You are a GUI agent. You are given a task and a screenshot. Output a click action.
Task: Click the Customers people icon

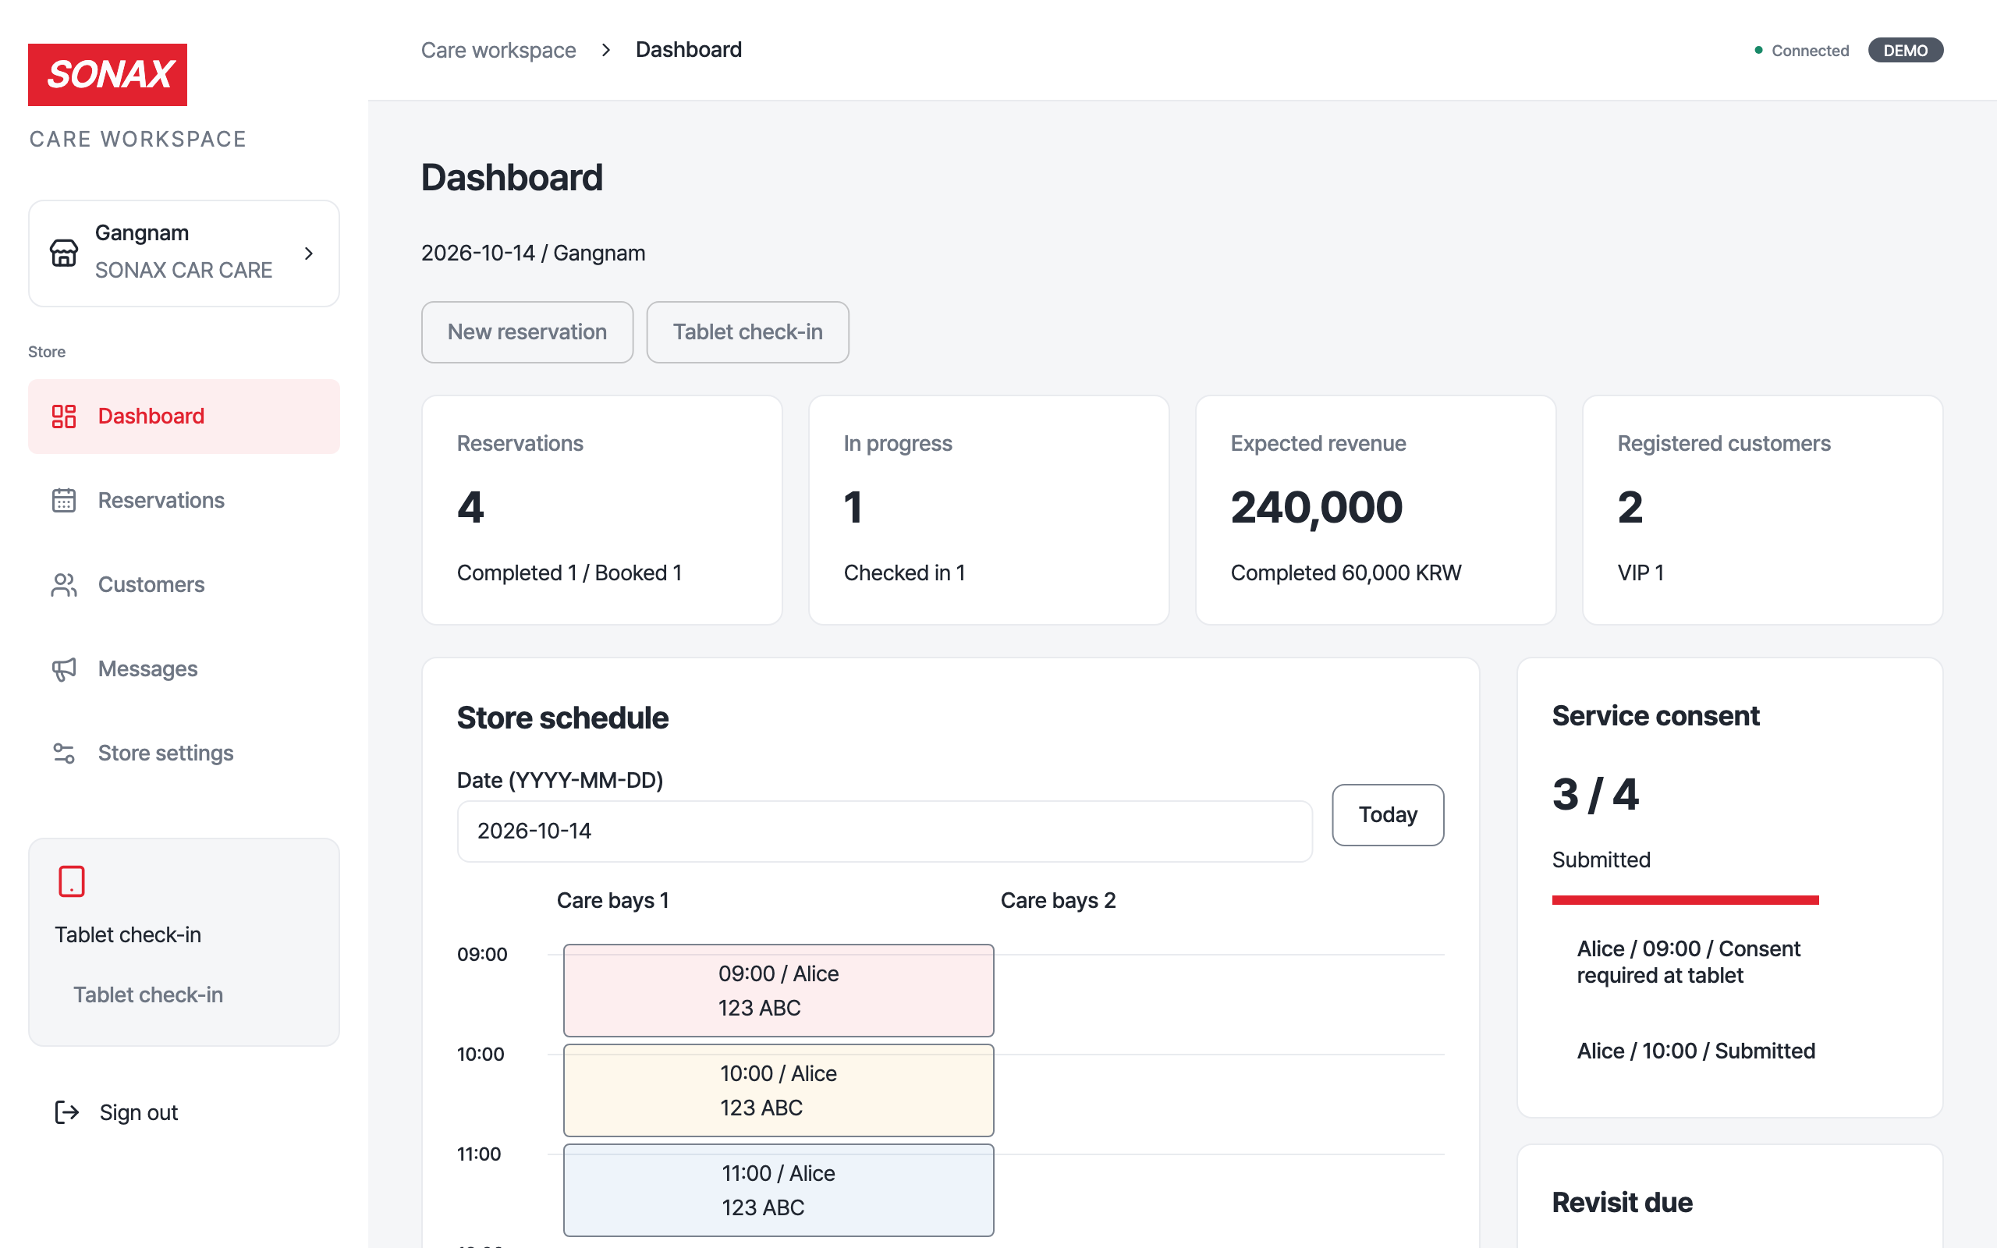coord(63,584)
